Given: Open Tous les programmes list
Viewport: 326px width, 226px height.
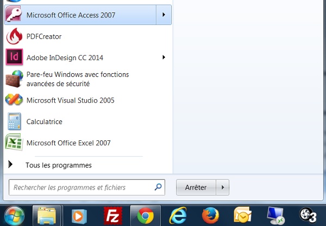Looking at the screenshot, I should (59, 165).
